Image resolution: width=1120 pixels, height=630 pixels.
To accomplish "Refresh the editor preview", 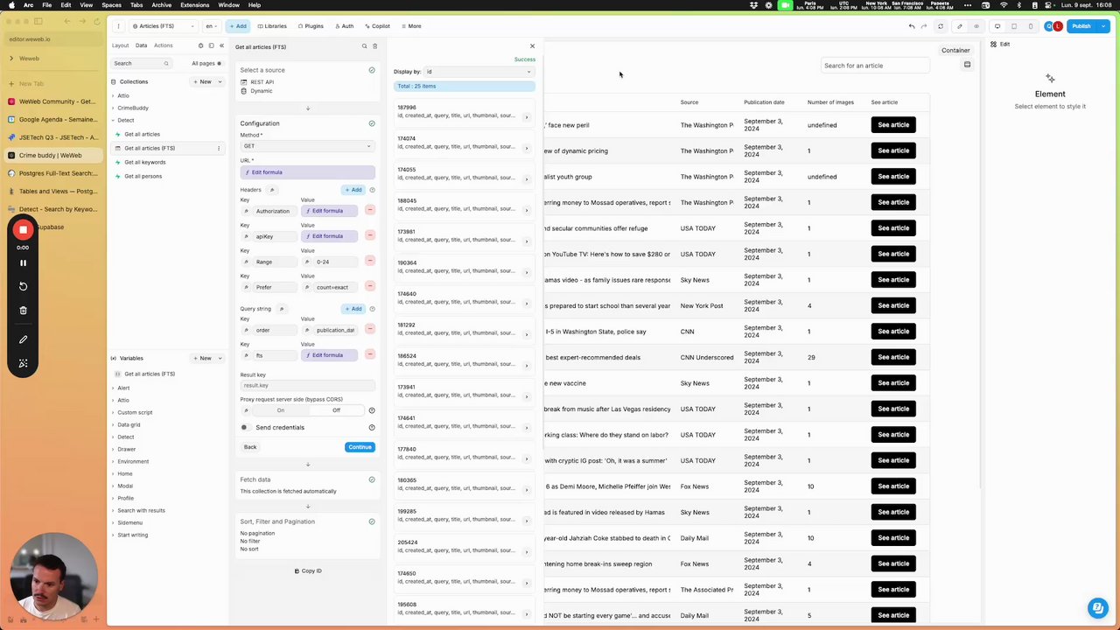I will [x=941, y=26].
